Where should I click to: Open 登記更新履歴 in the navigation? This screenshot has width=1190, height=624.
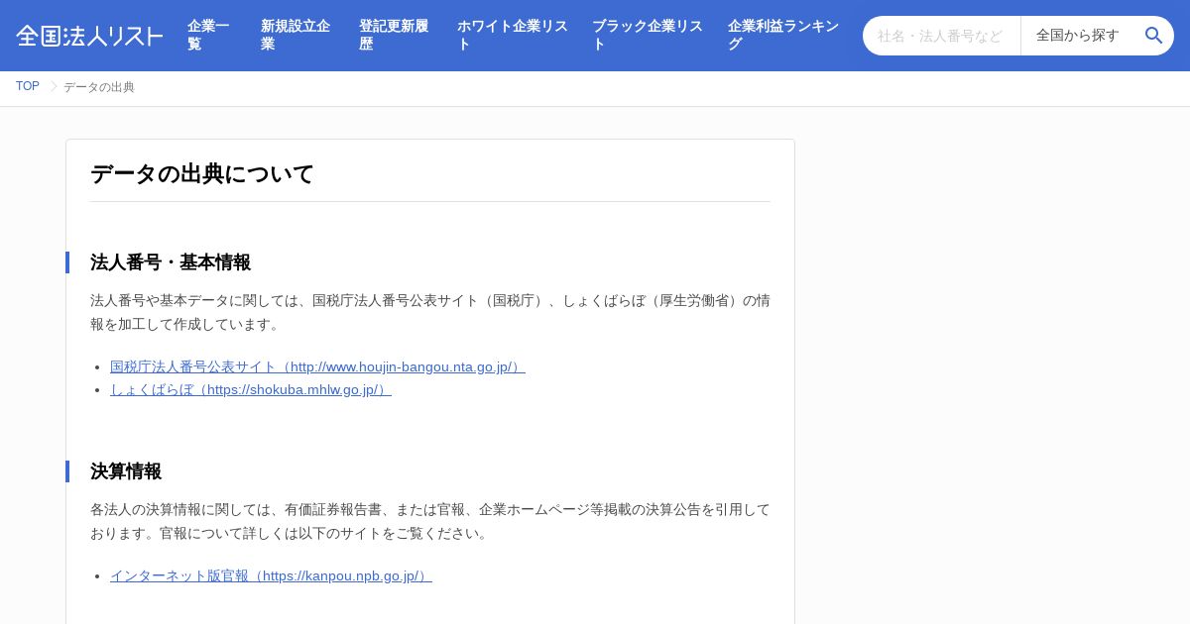pyautogui.click(x=396, y=36)
